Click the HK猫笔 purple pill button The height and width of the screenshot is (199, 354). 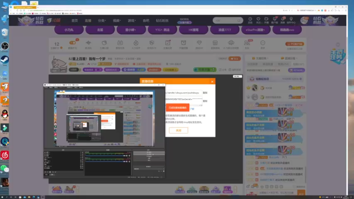tap(193, 30)
